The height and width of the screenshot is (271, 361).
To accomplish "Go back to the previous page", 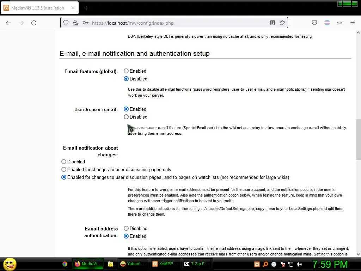I will [8, 23].
